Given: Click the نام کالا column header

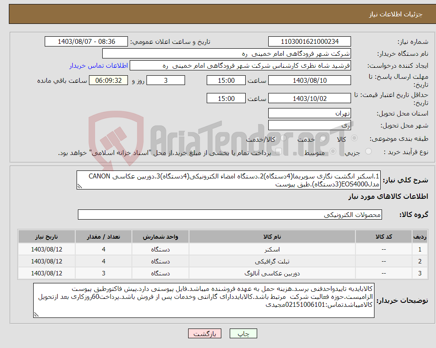Looking at the screenshot, I should [x=272, y=237].
